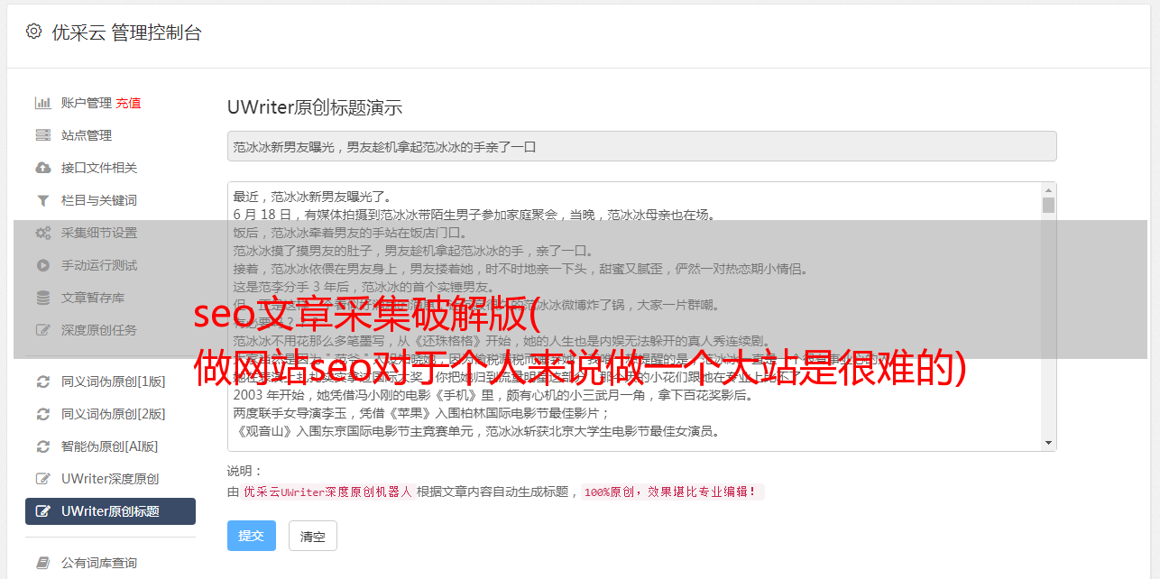Click the blue 提交 button
The width and height of the screenshot is (1160, 579).
251,536
